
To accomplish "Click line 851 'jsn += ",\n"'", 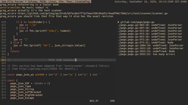I will pyautogui.click(x=28, y=25).
